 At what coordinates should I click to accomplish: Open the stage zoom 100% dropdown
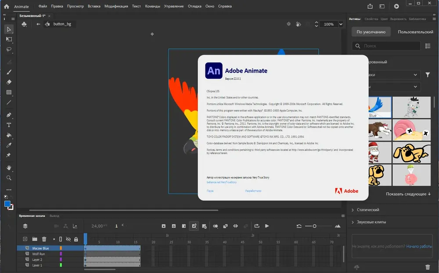point(341,24)
